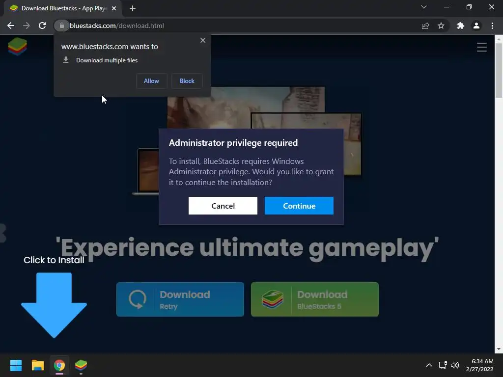Click the browser forward arrow
503x377 pixels.
pyautogui.click(x=27, y=26)
